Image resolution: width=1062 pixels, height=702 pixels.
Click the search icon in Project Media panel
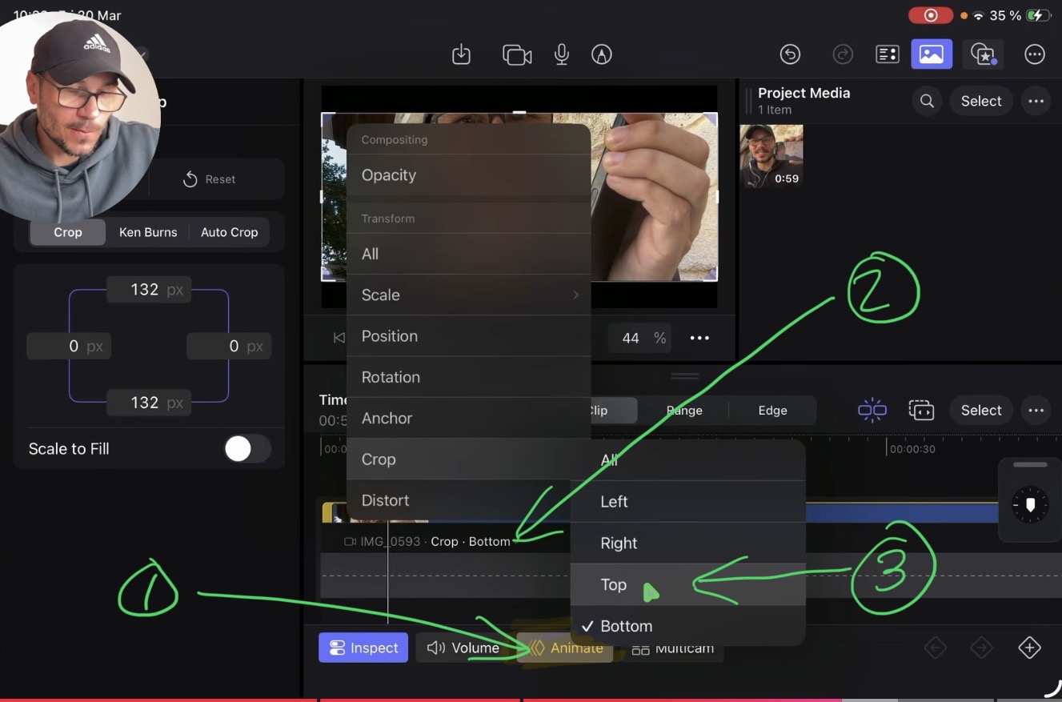pyautogui.click(x=927, y=101)
